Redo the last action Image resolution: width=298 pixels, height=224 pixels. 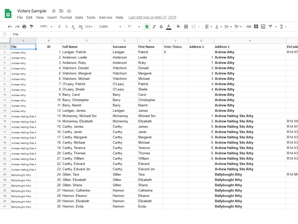[17, 27]
